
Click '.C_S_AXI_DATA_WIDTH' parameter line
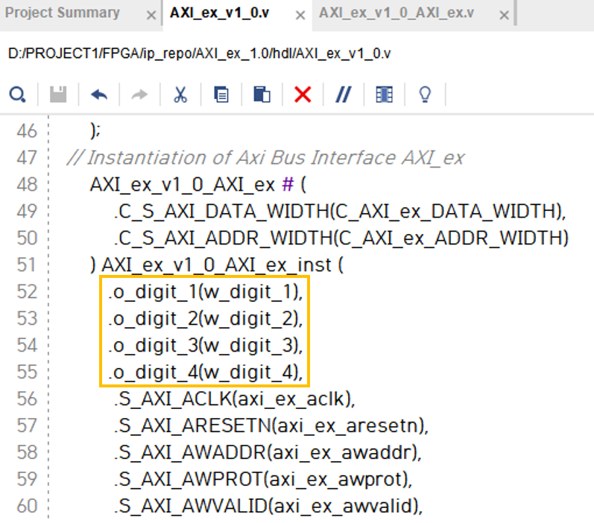click(340, 212)
